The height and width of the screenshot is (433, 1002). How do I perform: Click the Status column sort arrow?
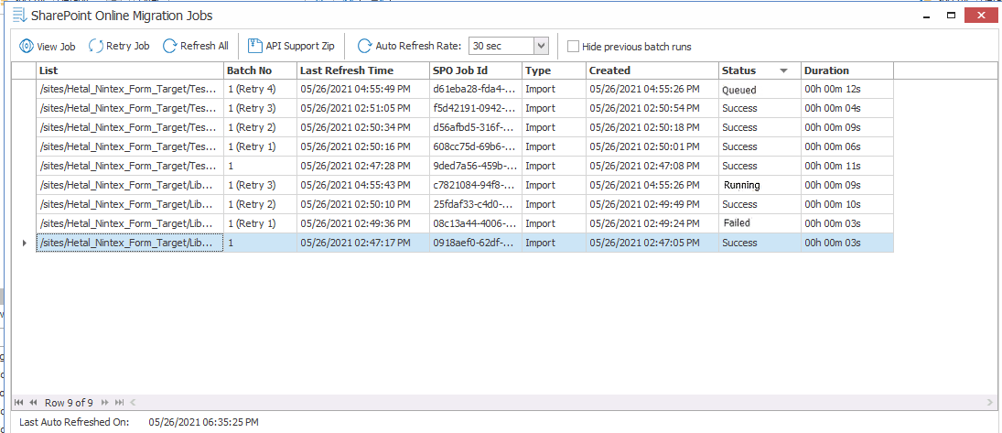(x=783, y=70)
